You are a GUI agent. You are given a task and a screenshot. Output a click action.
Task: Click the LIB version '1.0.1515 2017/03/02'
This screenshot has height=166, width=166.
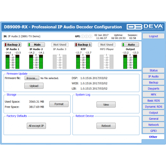tap(94, 89)
